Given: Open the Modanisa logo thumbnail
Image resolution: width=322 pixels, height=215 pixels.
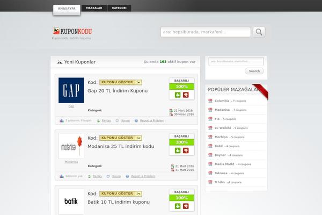Looking at the screenshot, I should pyautogui.click(x=71, y=146).
